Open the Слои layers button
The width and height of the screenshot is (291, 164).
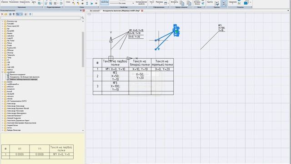coord(68,2)
